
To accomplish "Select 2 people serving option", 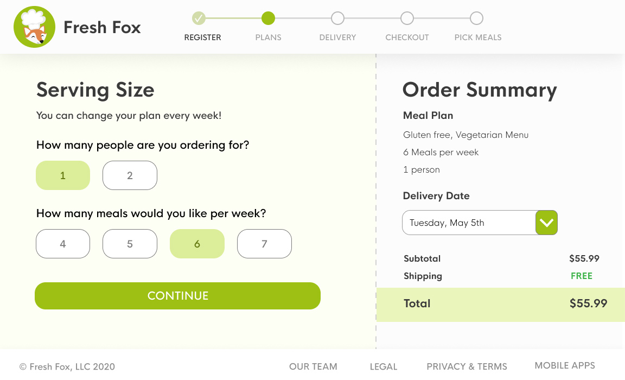I will 130,175.
